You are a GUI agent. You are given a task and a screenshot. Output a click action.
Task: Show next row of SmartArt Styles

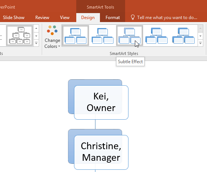click(200, 36)
